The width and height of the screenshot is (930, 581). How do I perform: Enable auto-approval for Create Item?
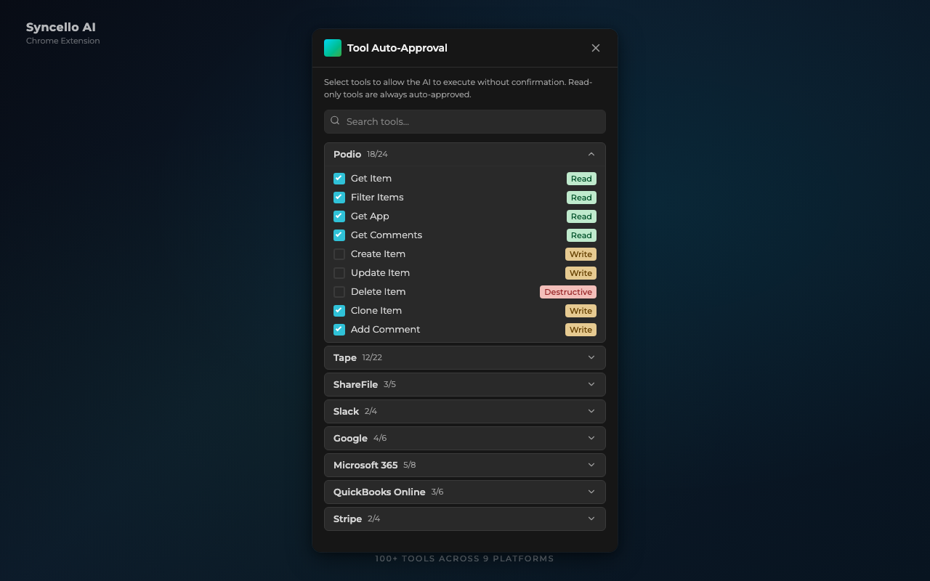pyautogui.click(x=339, y=254)
